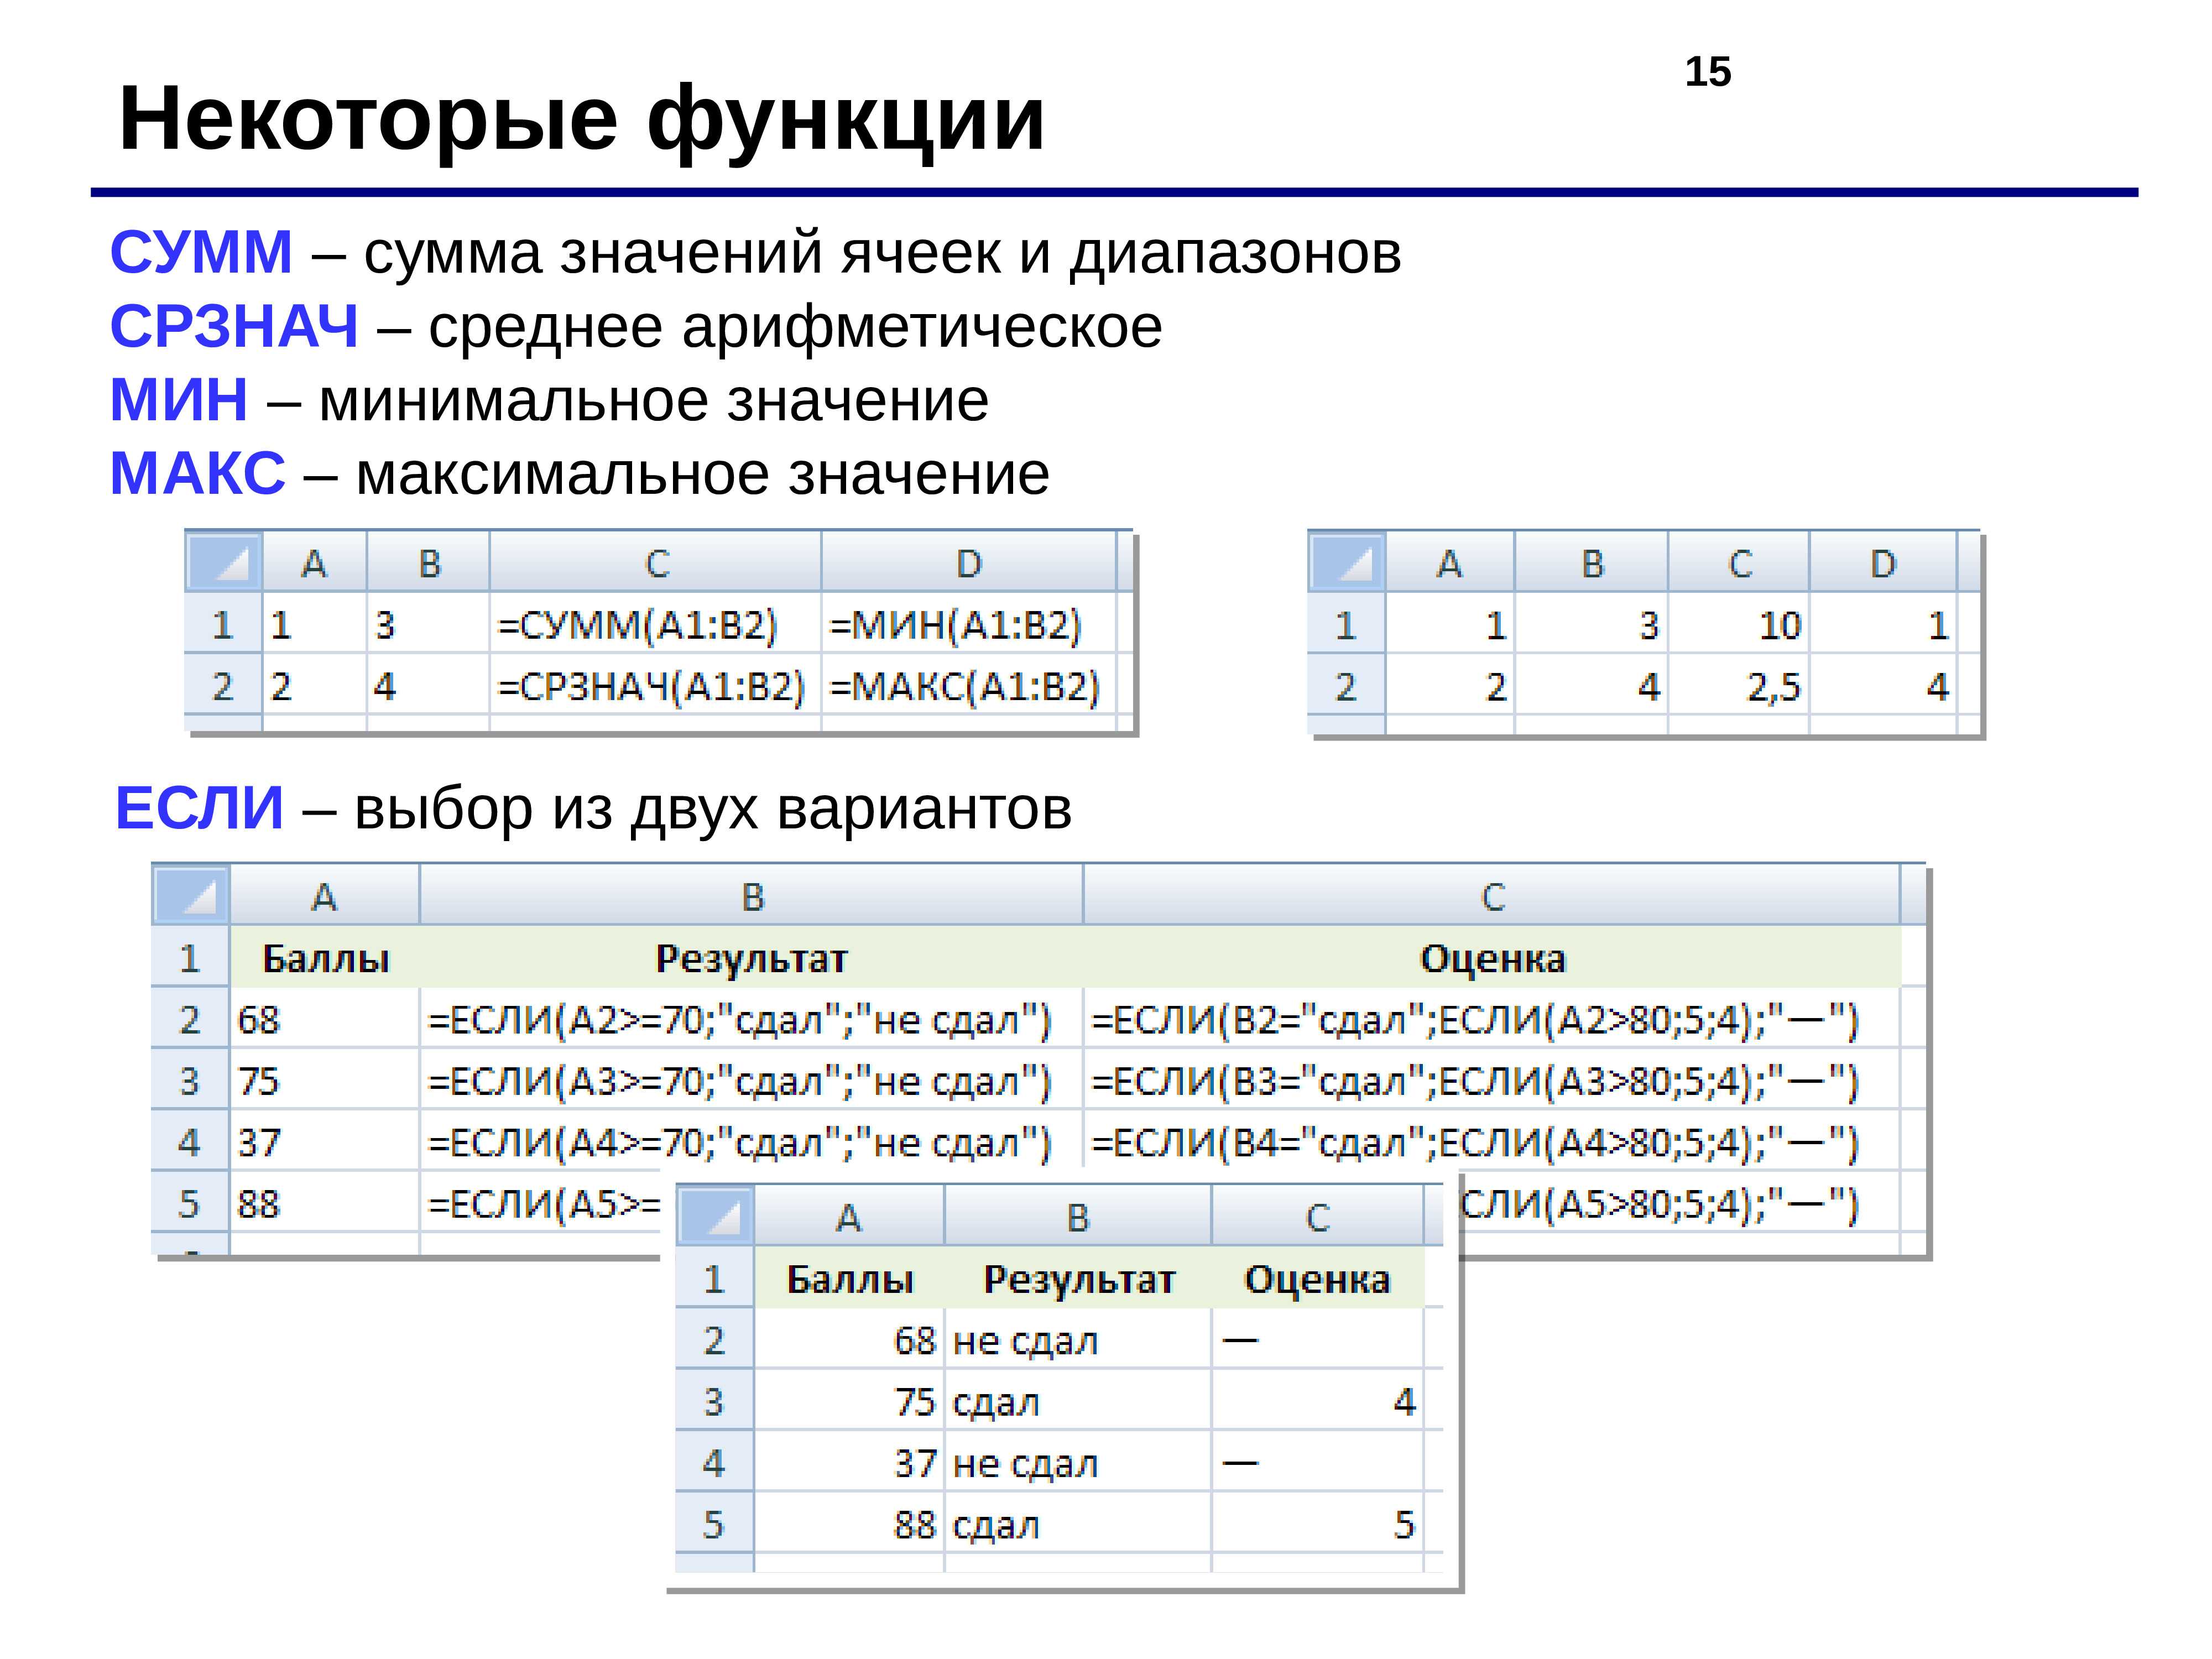
Task: Click column C header of the large ЕСЛИ table
Action: [1491, 896]
